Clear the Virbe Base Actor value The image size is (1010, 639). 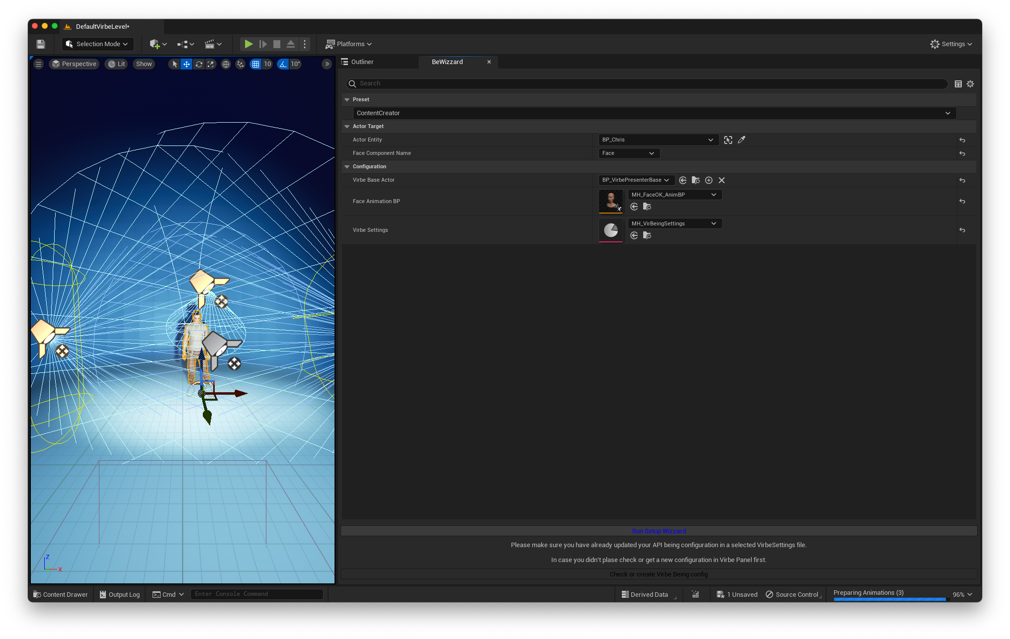click(722, 180)
